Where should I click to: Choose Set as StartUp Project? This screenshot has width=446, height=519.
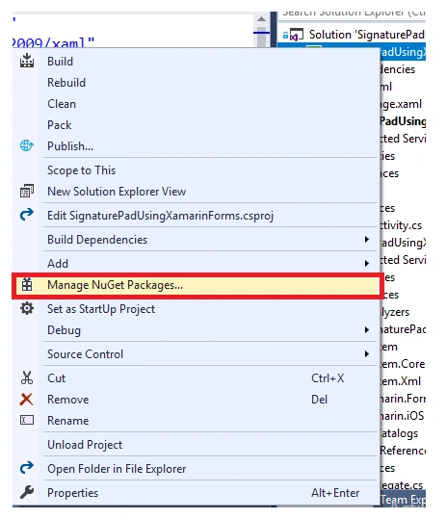(x=196, y=309)
